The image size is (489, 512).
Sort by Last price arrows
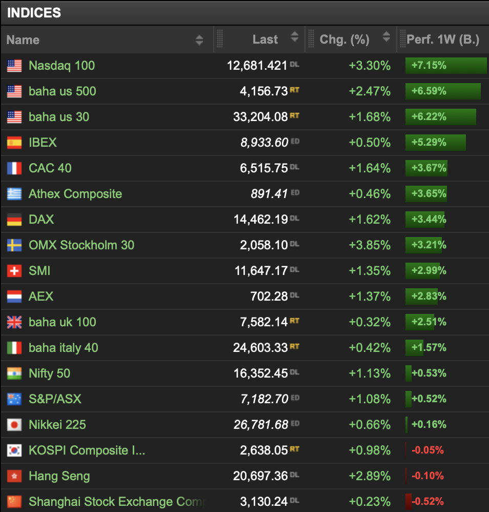click(295, 36)
